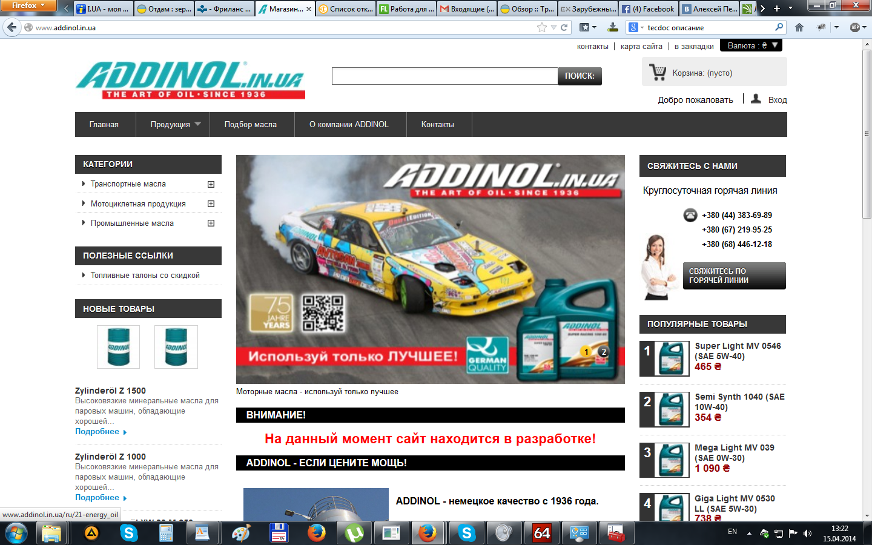
Task: Open Подбор масла menu item
Action: 251,124
